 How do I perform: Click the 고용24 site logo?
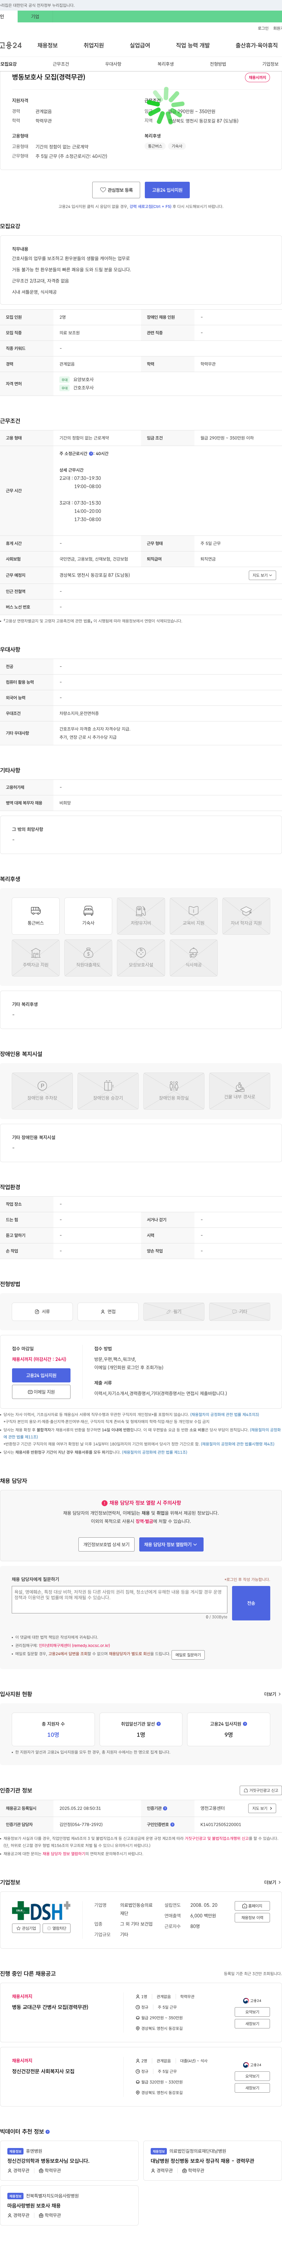11,45
